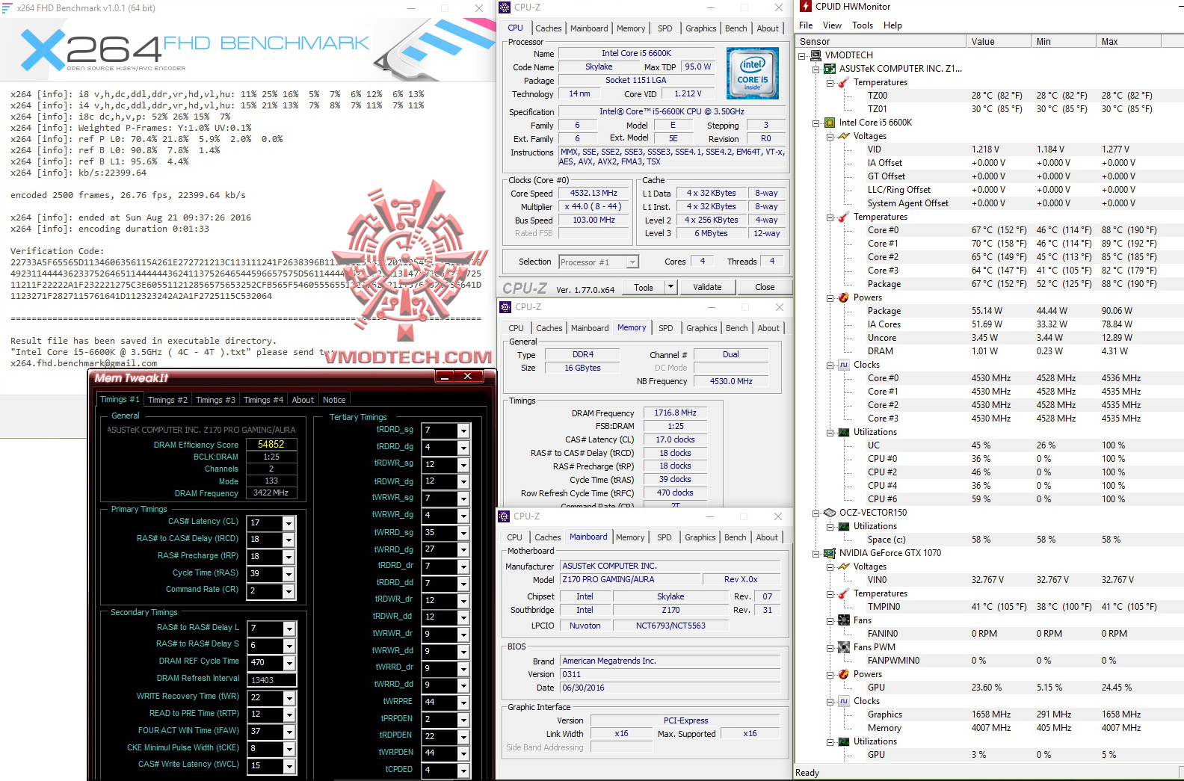The height and width of the screenshot is (781, 1184).
Task: Switch to Caches tab in top CPU-Z window
Action: (x=549, y=28)
